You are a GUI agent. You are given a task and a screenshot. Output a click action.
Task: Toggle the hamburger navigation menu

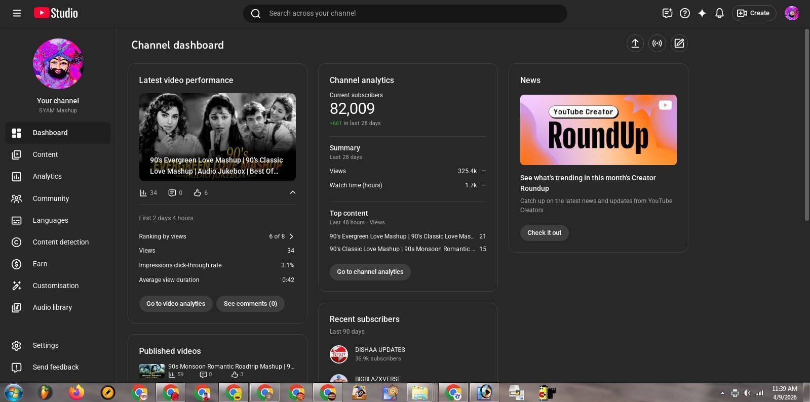click(17, 13)
